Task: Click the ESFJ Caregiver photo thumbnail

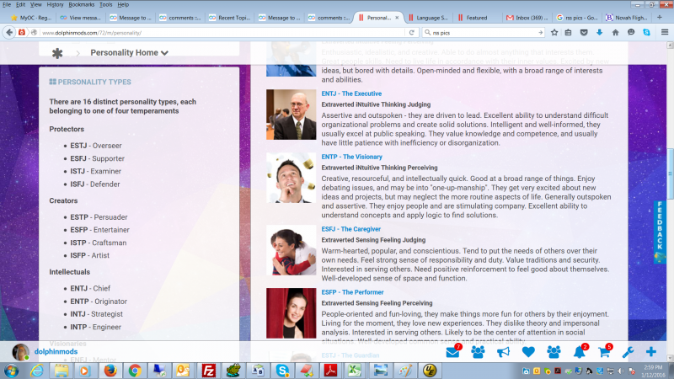Action: (291, 249)
